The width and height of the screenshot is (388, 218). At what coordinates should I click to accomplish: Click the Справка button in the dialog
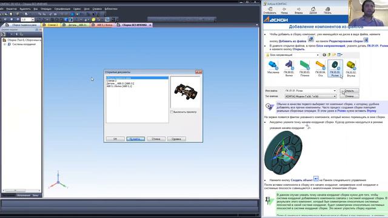176,139
